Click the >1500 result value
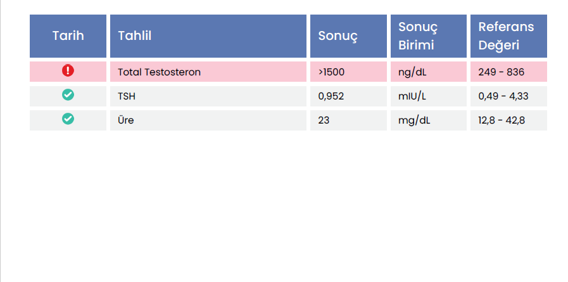The height and width of the screenshot is (282, 568). click(x=331, y=72)
